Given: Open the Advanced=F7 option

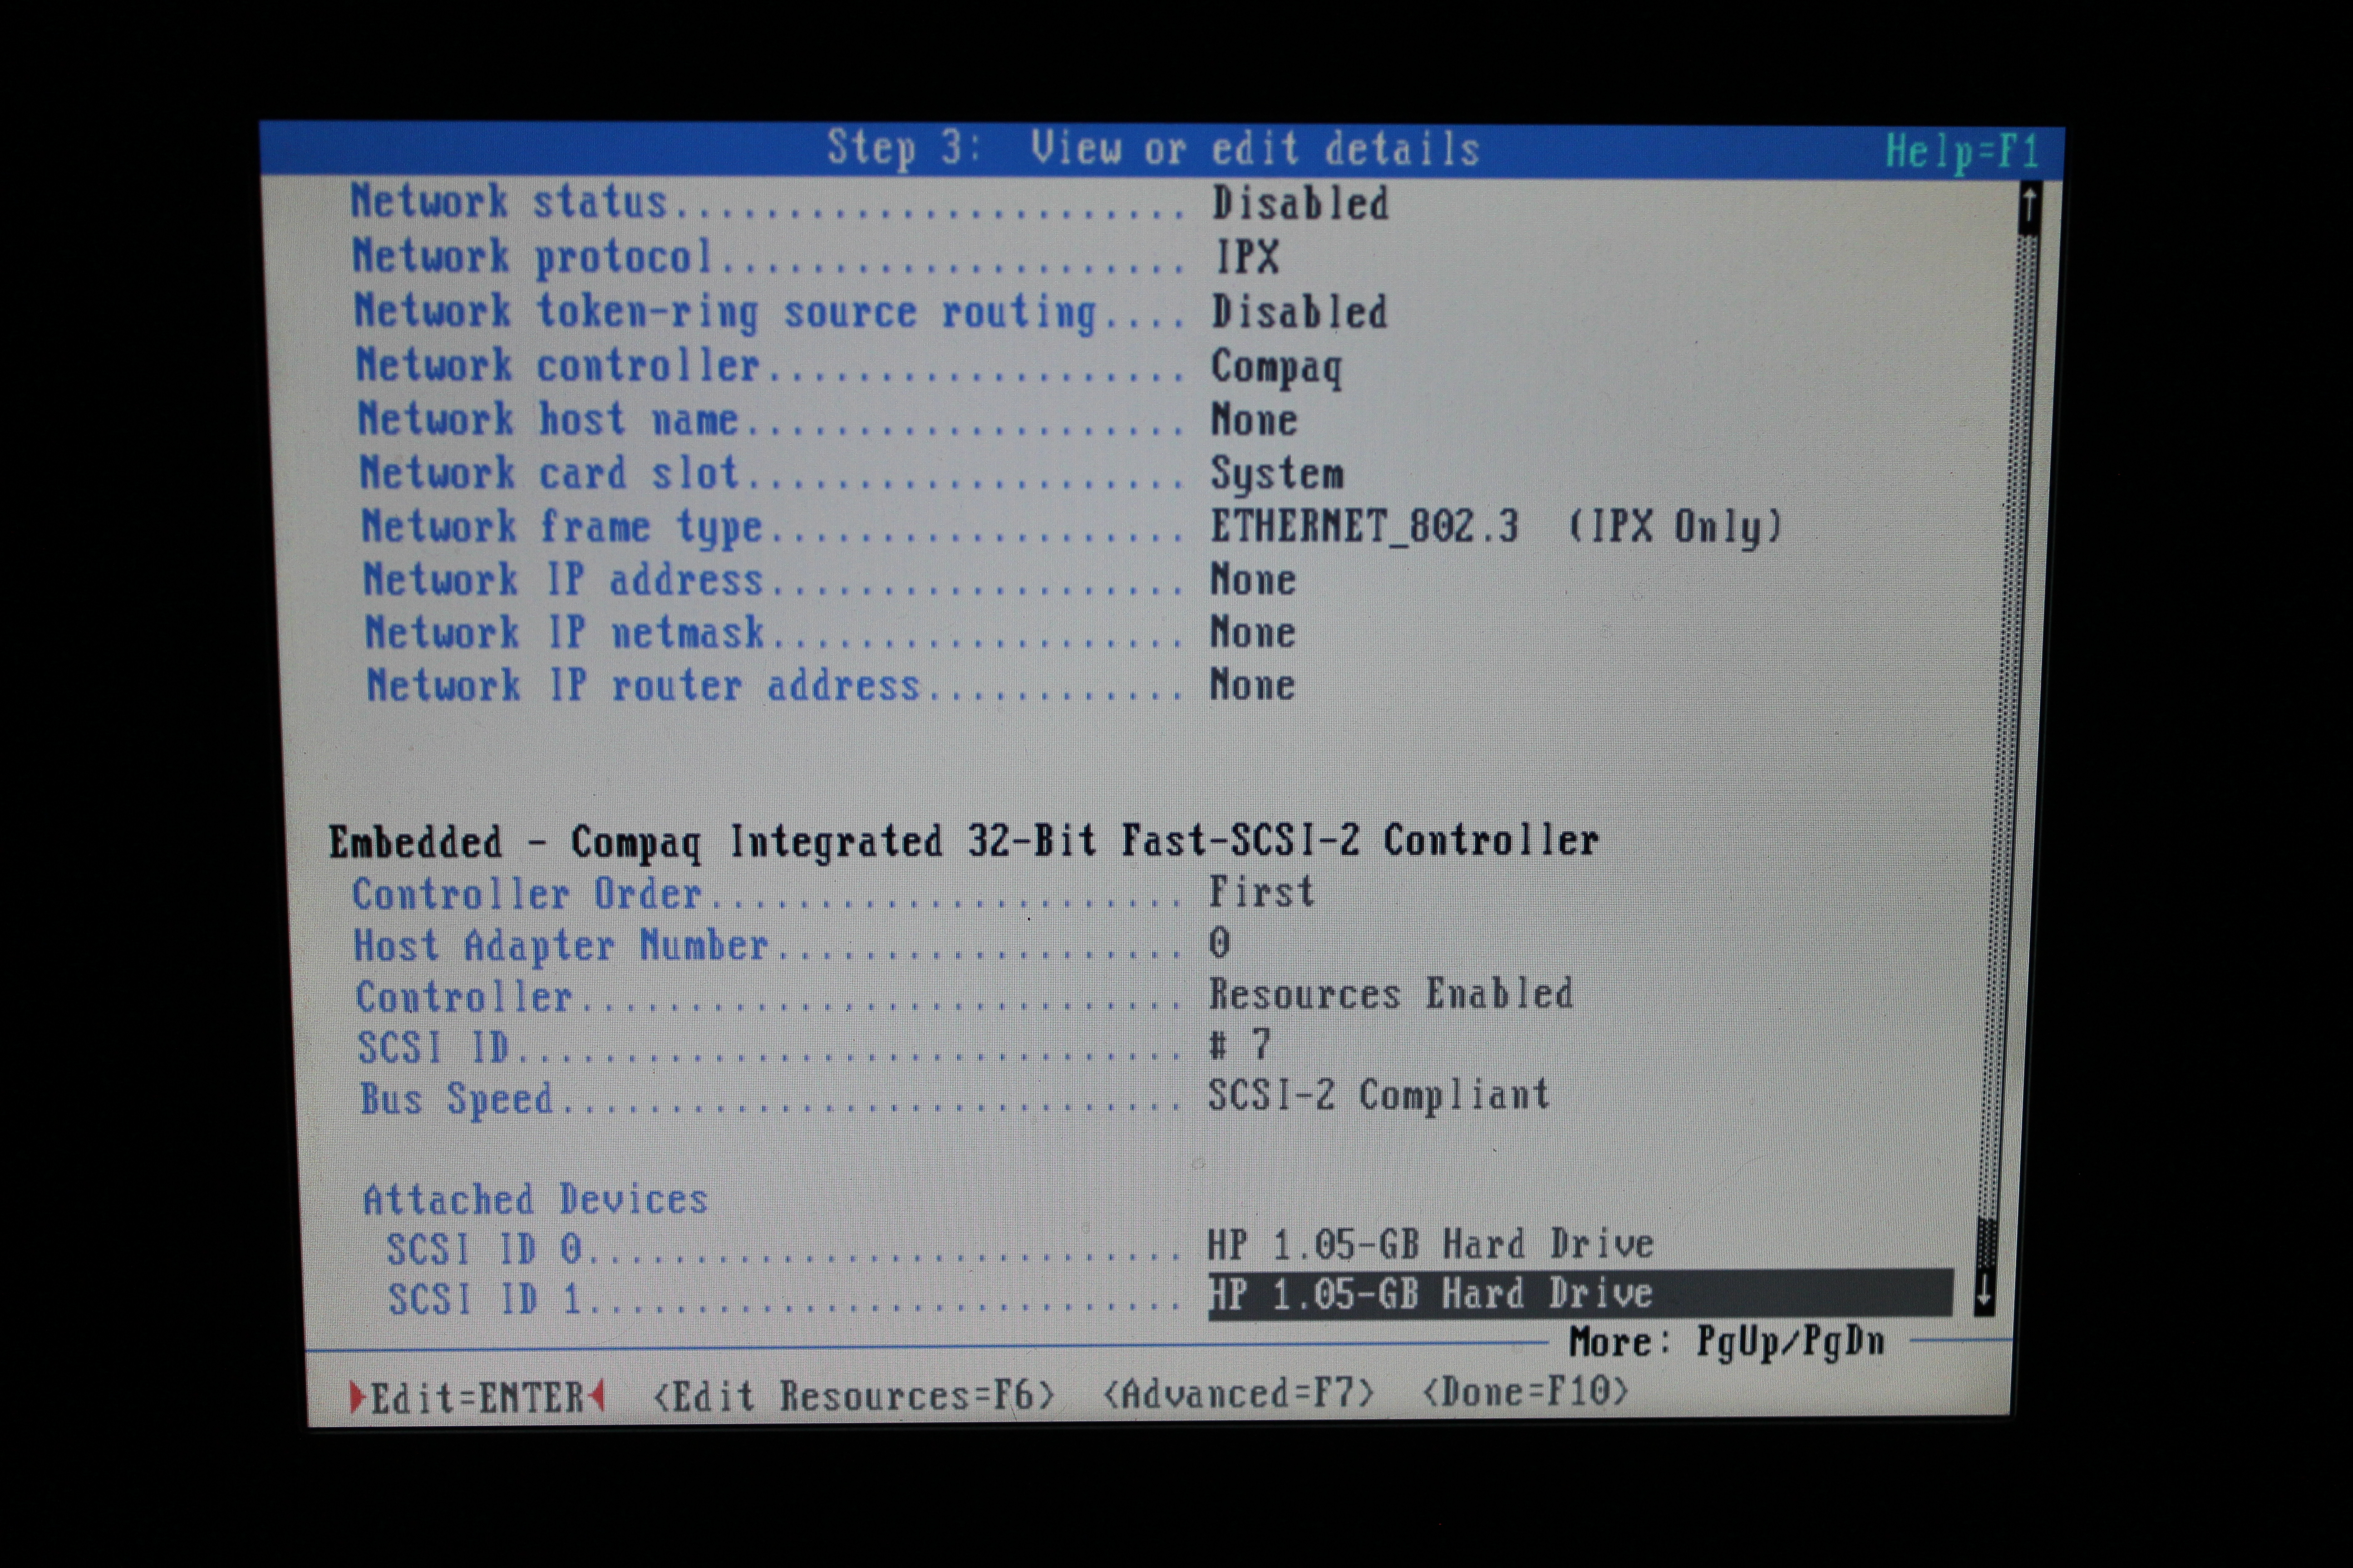Looking at the screenshot, I should click(x=1239, y=1394).
